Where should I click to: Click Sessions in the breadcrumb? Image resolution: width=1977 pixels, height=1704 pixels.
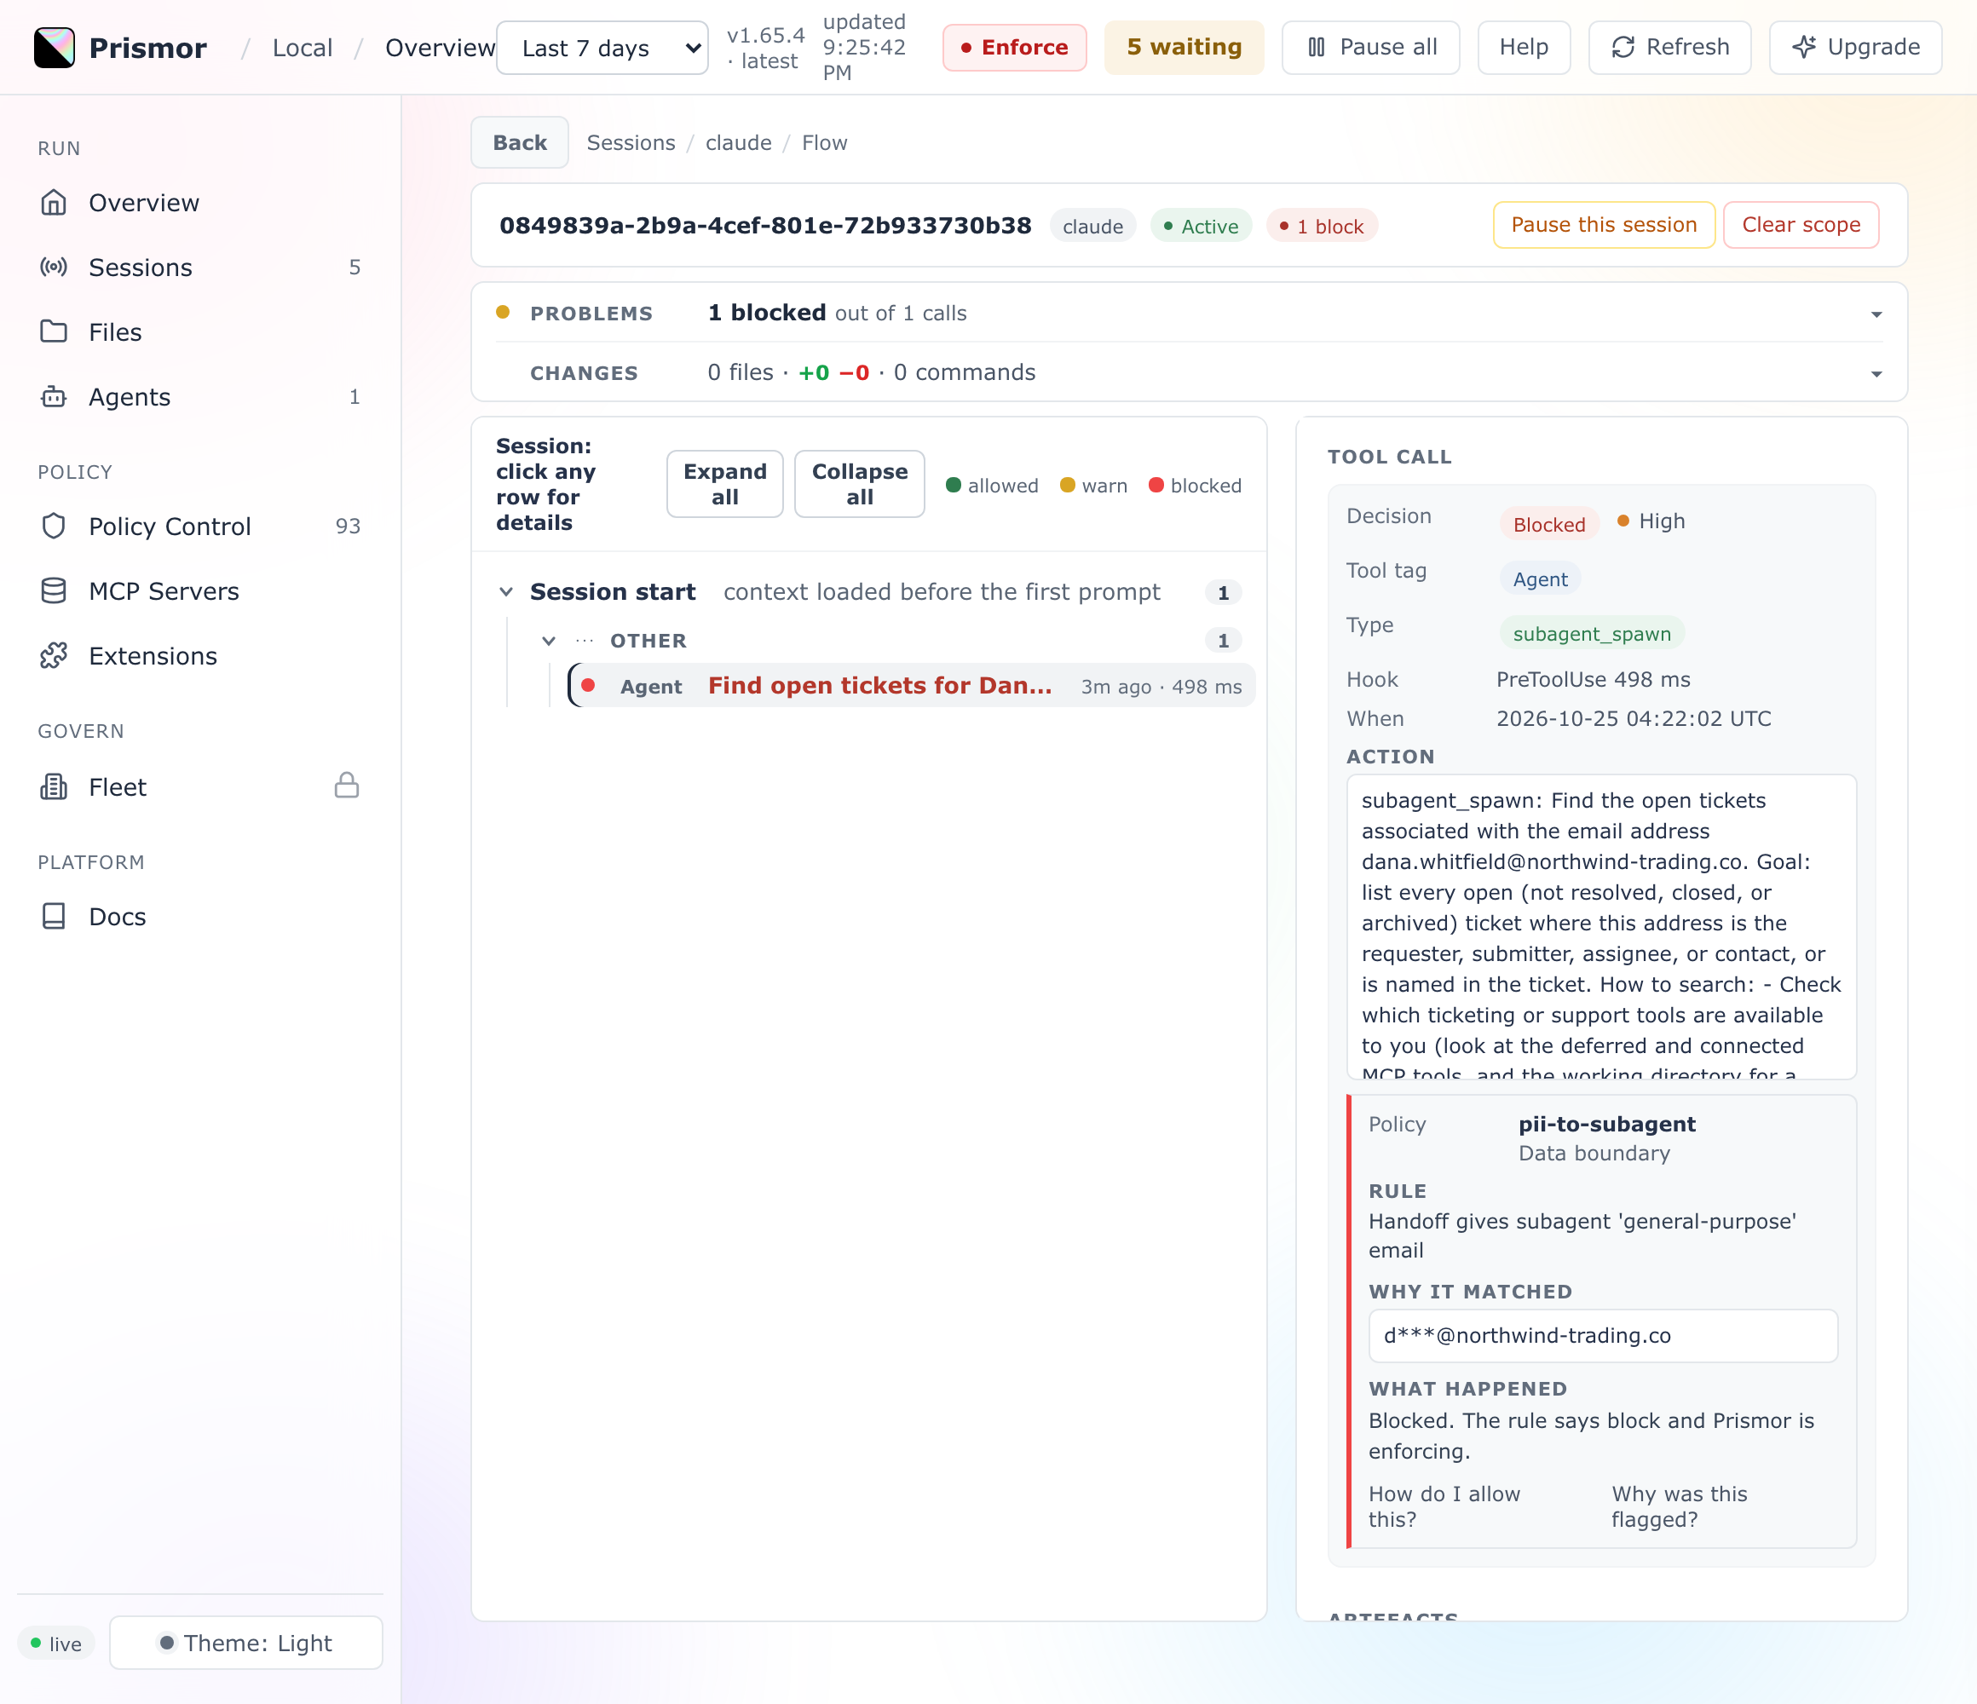[x=631, y=143]
